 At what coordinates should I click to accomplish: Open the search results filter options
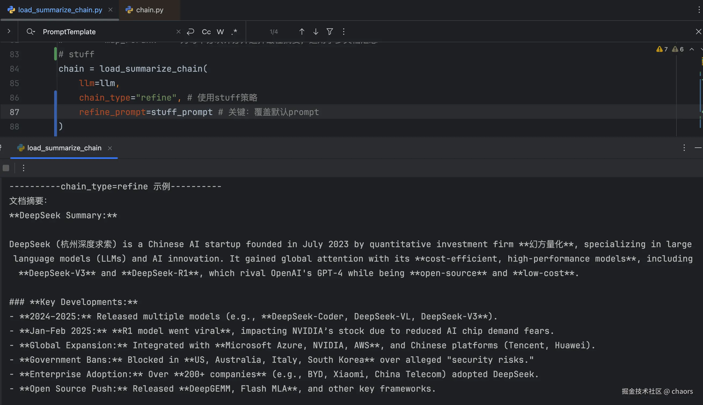tap(330, 32)
